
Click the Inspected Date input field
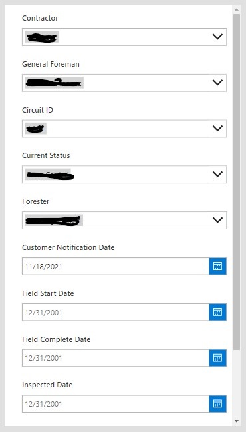pos(116,404)
